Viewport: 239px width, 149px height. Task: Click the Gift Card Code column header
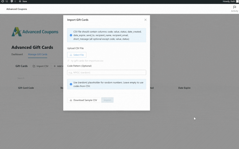coord(26,88)
